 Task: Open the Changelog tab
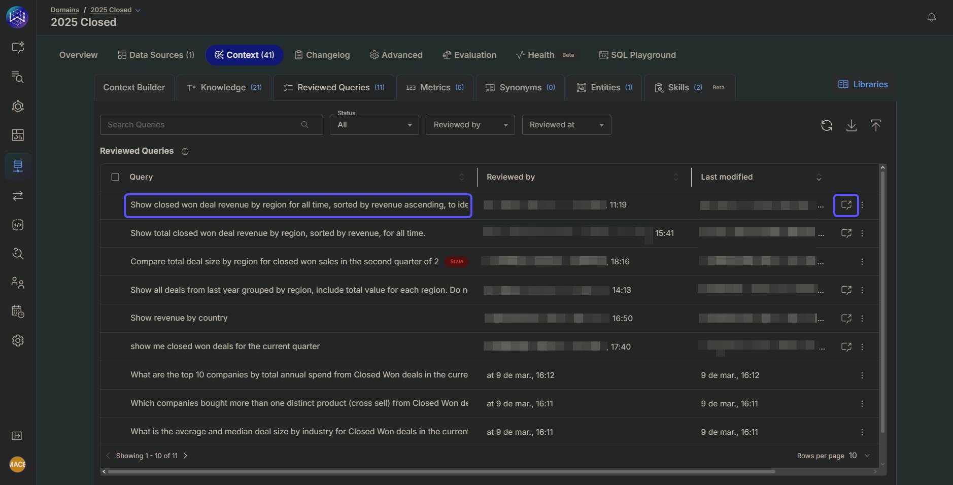[x=322, y=55]
